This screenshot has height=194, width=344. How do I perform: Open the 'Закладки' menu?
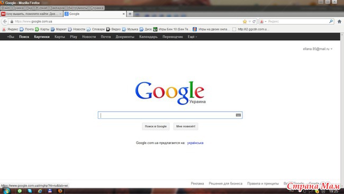58,8
